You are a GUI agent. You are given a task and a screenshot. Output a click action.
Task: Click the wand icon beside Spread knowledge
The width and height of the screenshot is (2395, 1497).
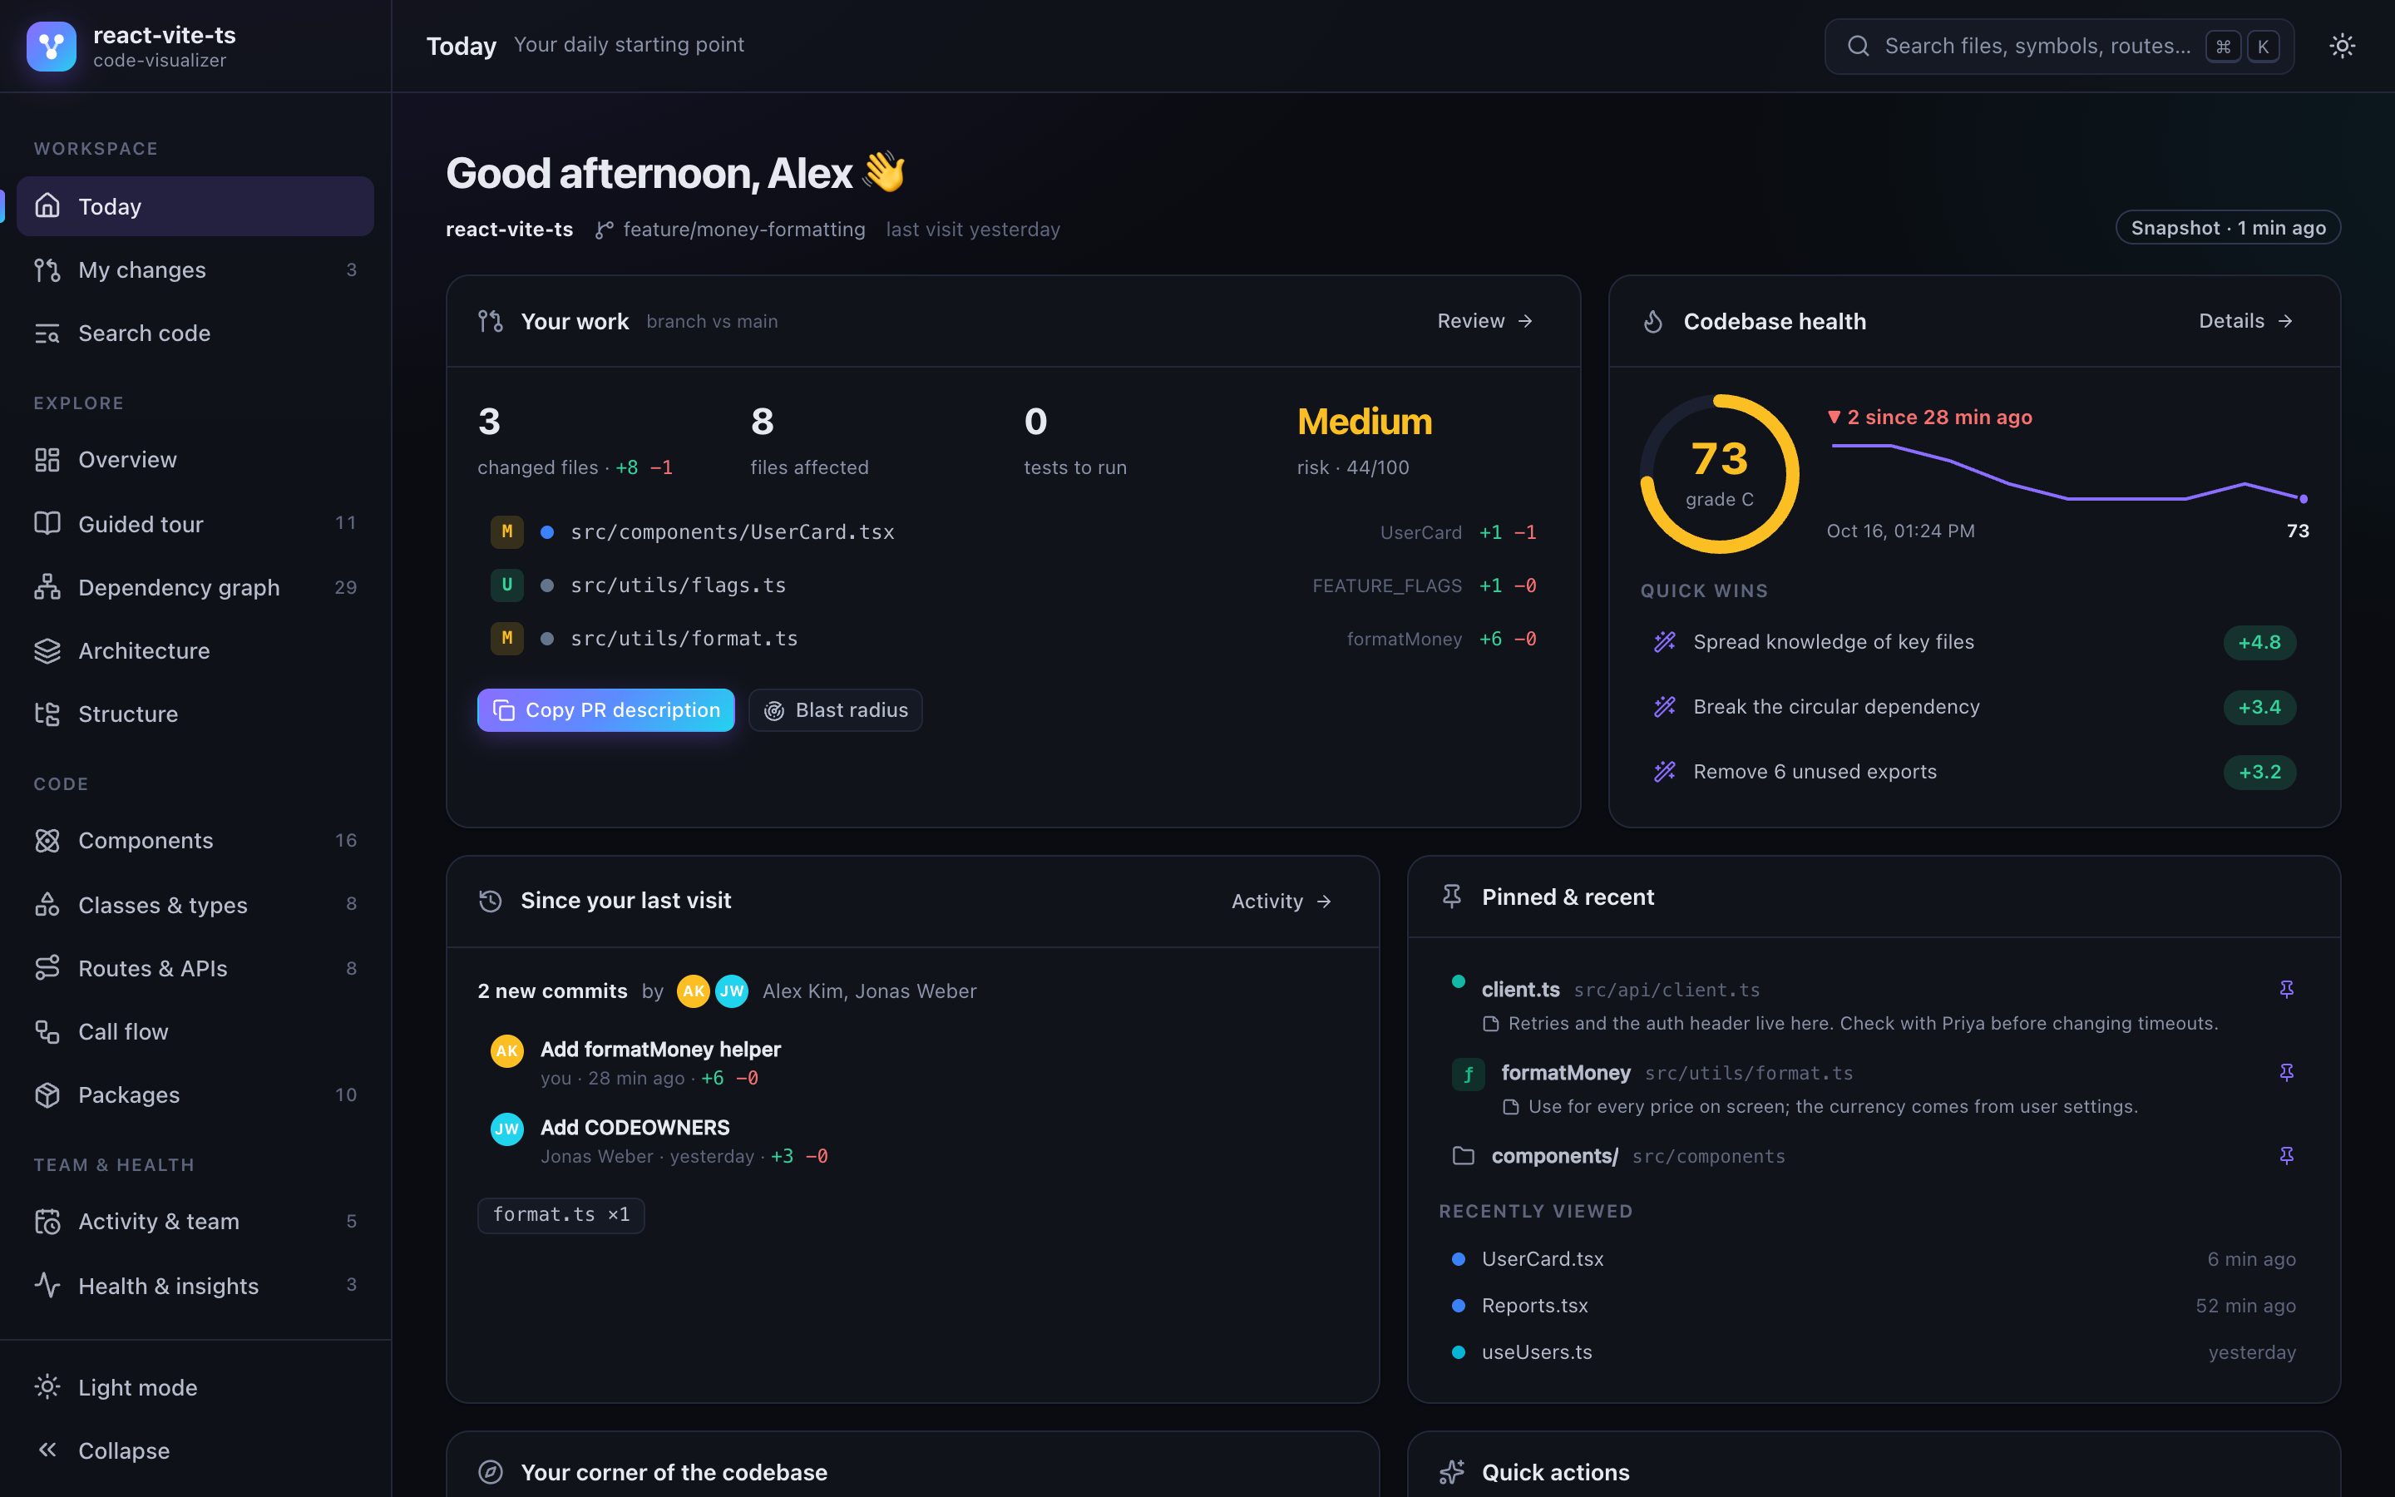click(1665, 641)
